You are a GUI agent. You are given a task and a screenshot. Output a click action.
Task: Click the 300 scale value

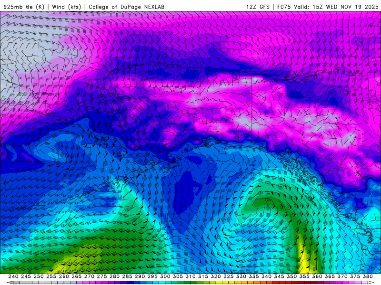tap(165, 276)
